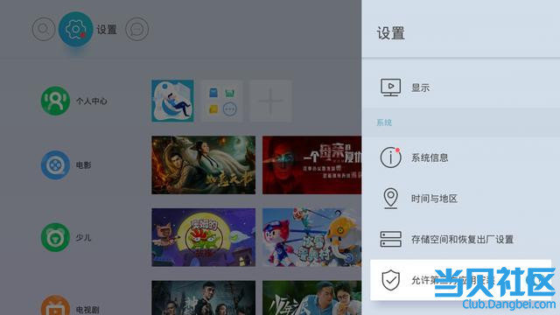Open the message bubble icon

(136, 29)
